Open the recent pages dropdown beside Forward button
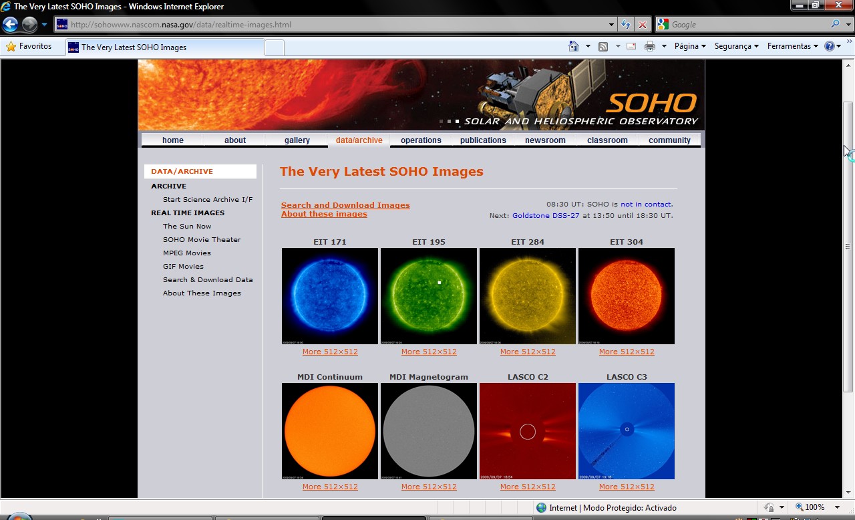Screen dimensions: 855x520 tap(45, 25)
